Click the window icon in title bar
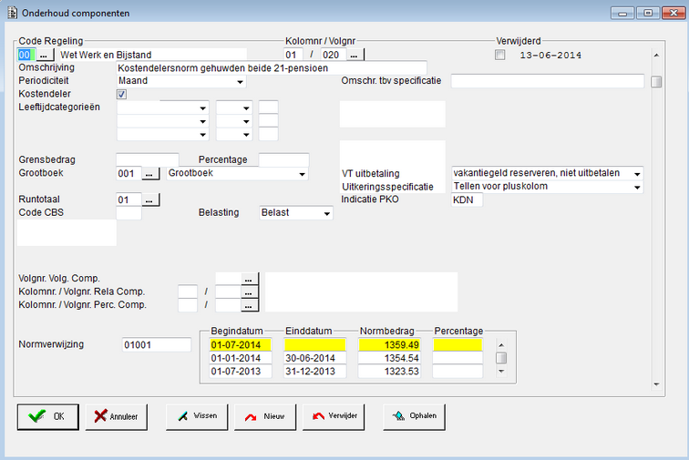The height and width of the screenshot is (460, 689). click(x=13, y=13)
